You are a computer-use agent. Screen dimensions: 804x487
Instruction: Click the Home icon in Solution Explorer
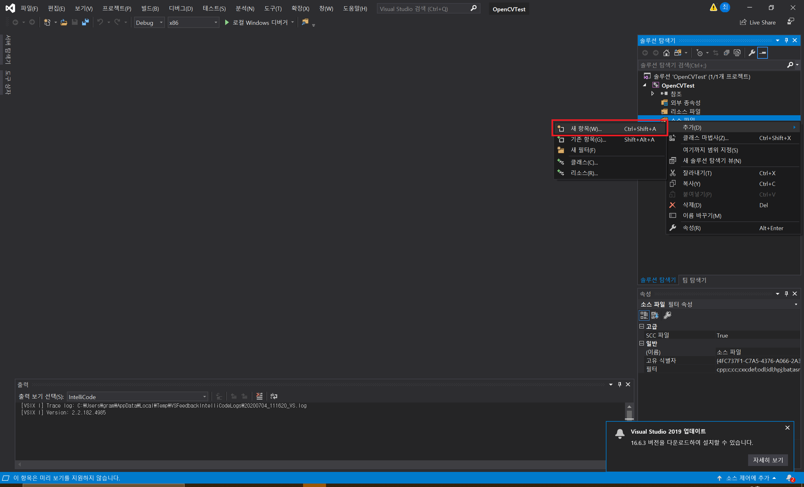click(666, 53)
